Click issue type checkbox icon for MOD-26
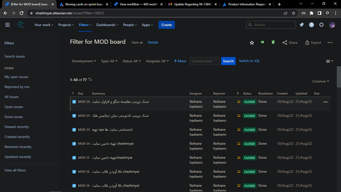This screenshot has height=192, width=341. coord(74,102)
